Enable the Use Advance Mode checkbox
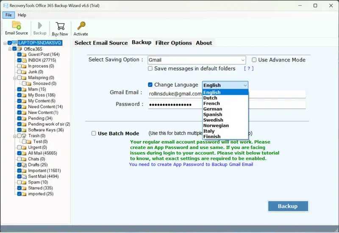The image size is (339, 233). click(254, 60)
